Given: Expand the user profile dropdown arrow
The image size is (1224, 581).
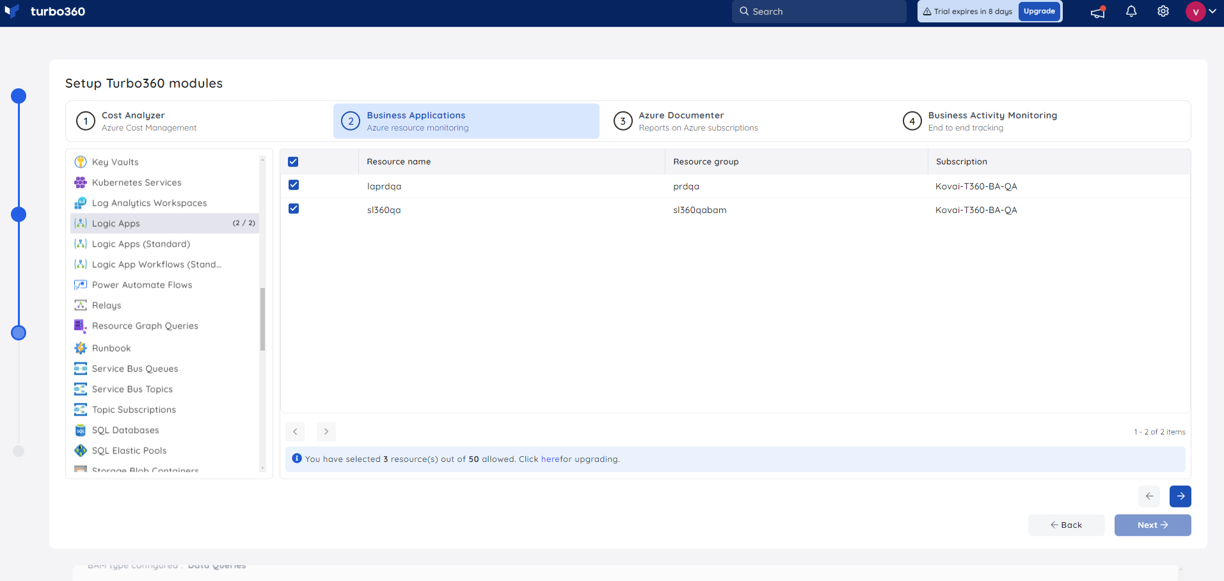Looking at the screenshot, I should 1212,11.
